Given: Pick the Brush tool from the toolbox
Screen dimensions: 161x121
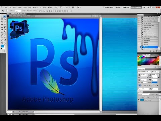Looking at the screenshot, I should click(x=5, y=25).
